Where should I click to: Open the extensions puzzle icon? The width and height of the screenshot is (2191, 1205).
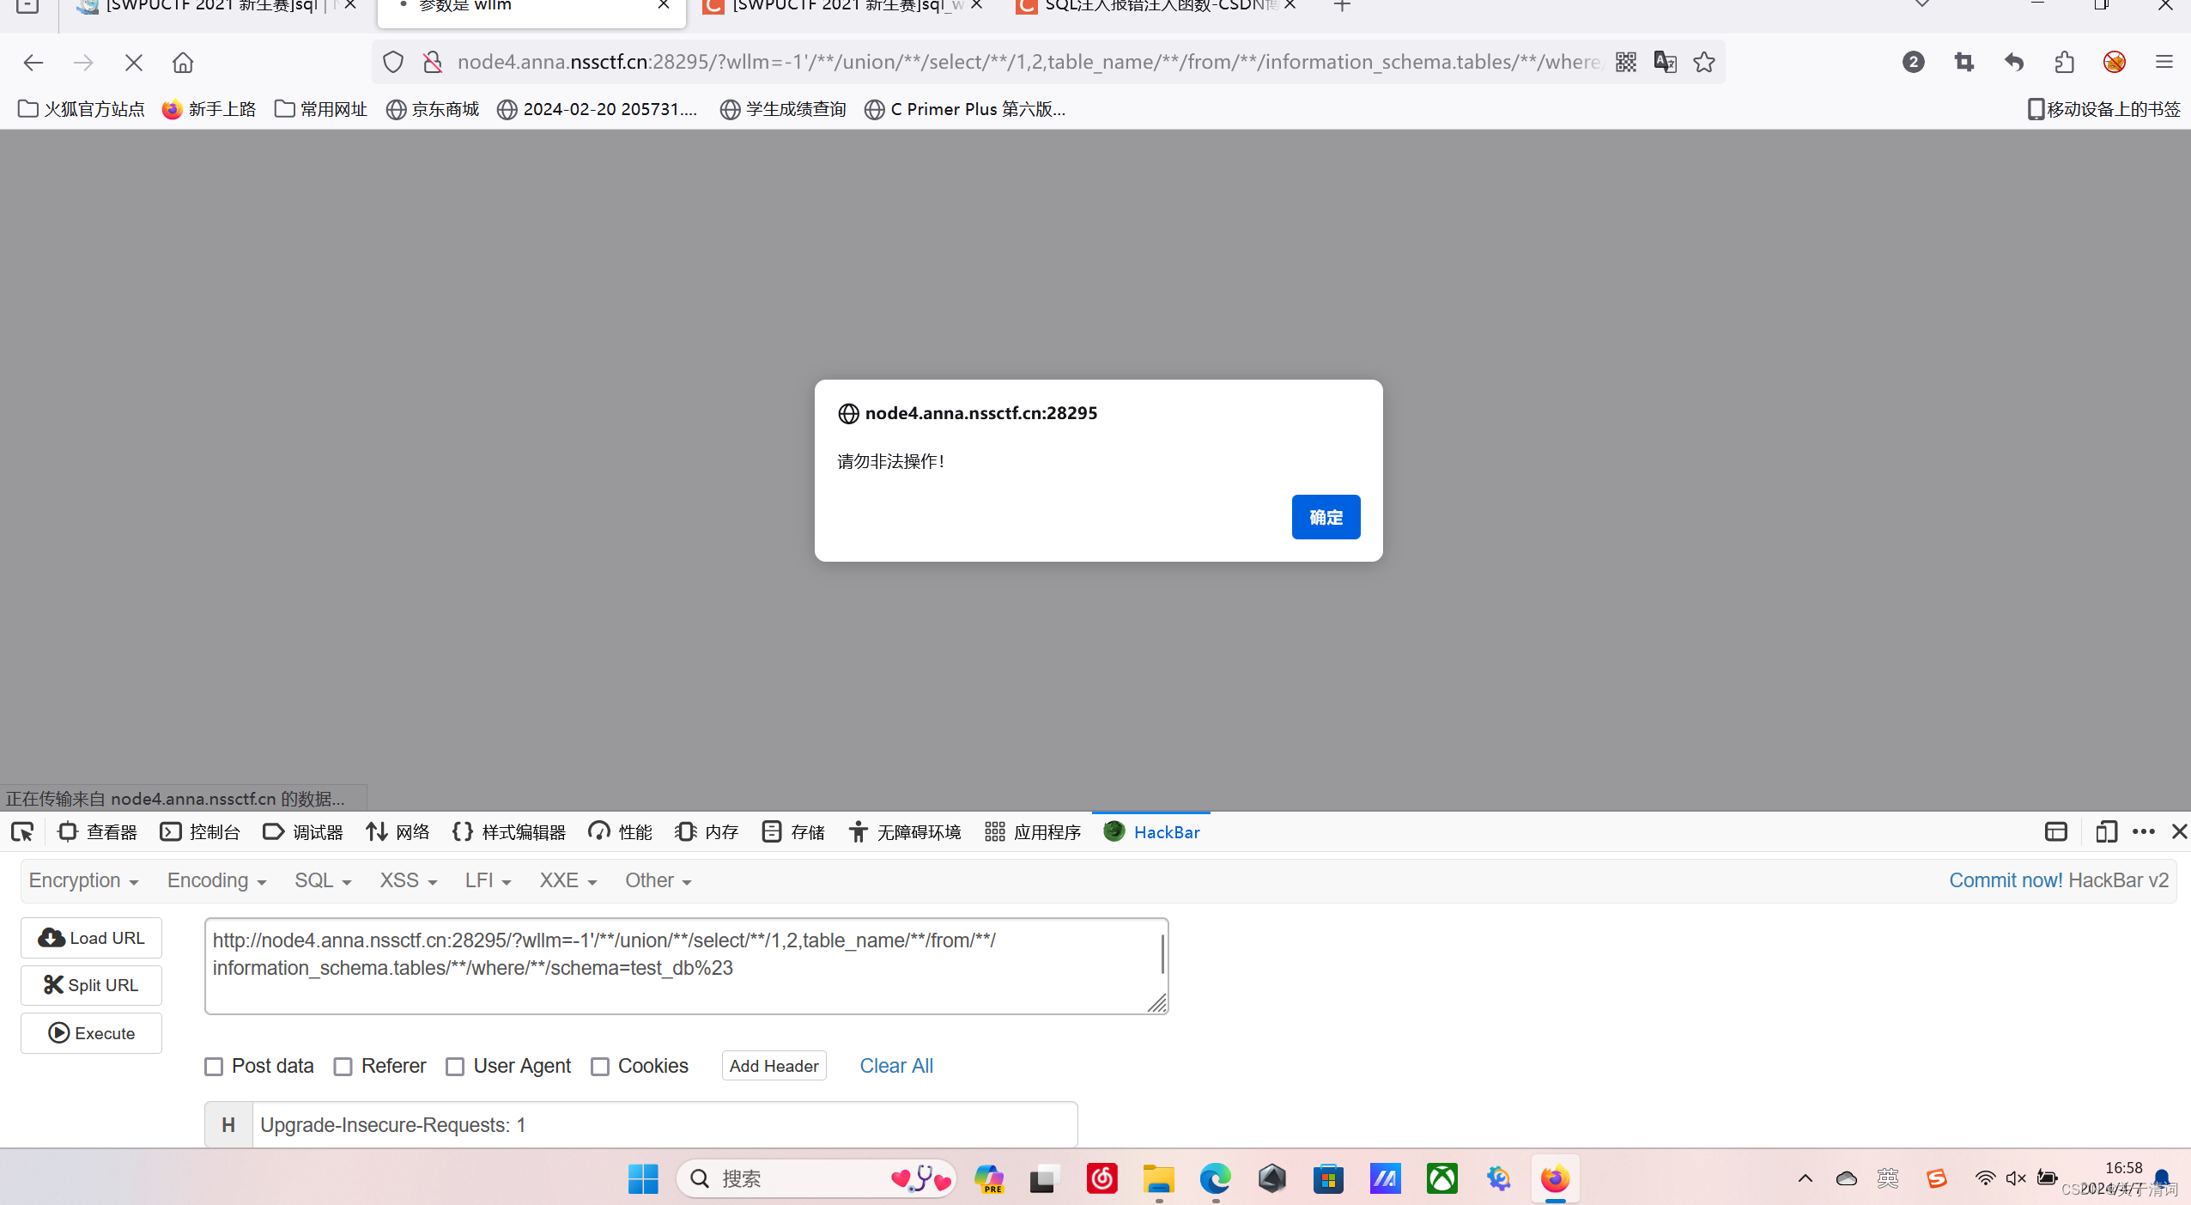2064,63
